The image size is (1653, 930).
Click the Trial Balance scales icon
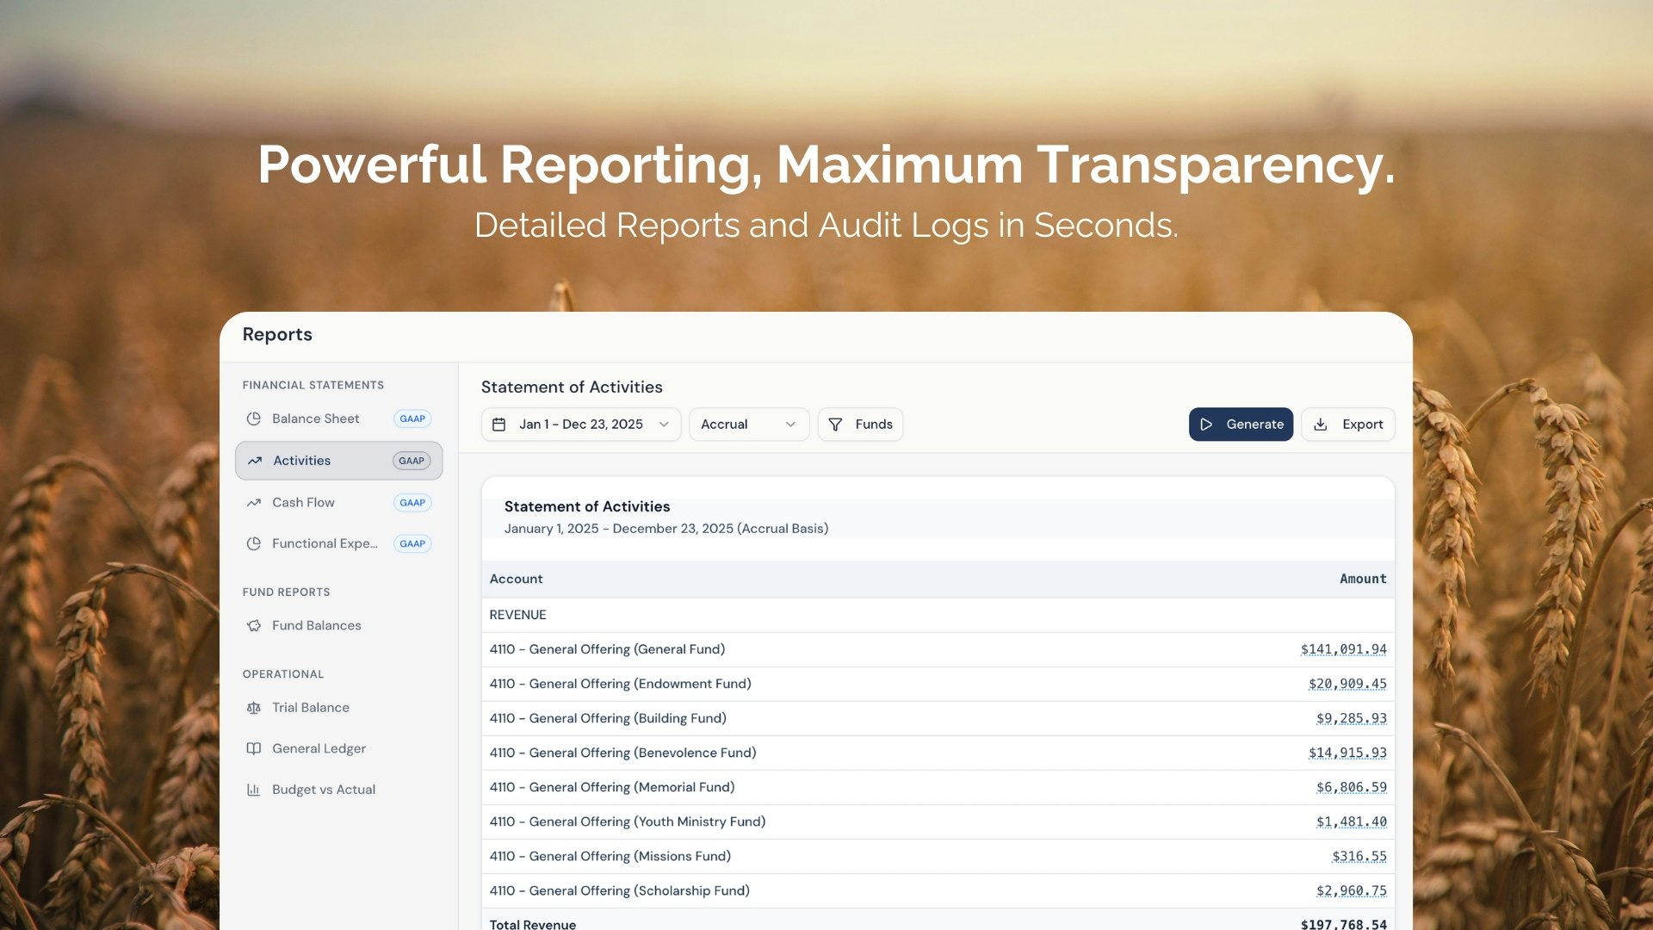253,707
